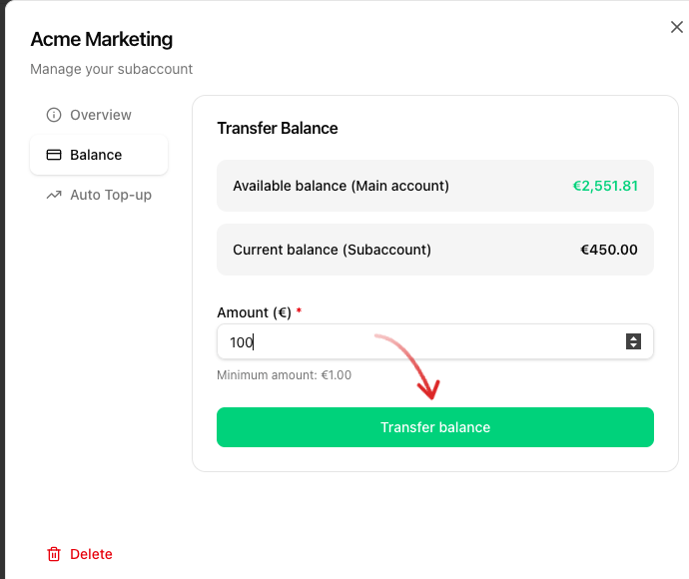
Task: Click 'Current balance (Subaccount)' label
Action: pyautogui.click(x=332, y=250)
